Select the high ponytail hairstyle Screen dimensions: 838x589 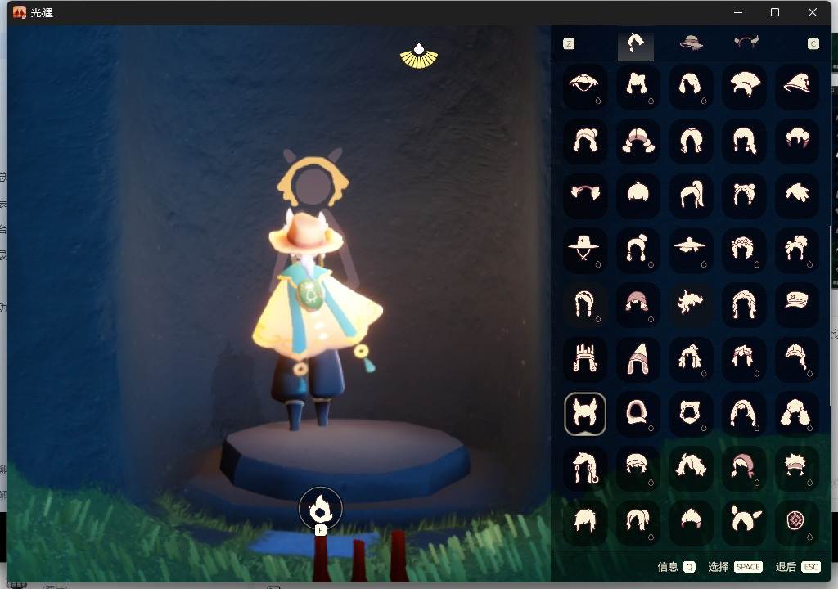pyautogui.click(x=691, y=195)
